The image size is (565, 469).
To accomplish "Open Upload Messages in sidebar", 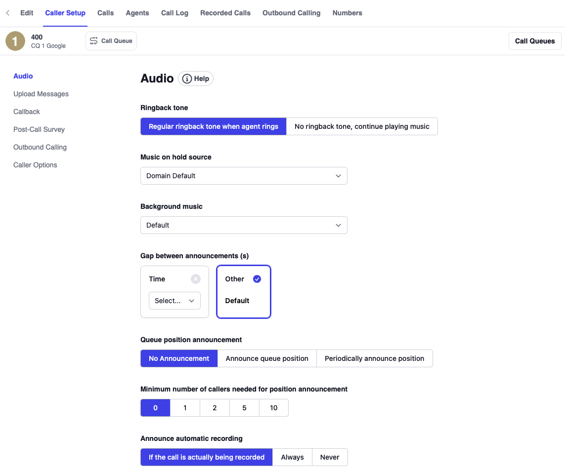I will point(41,94).
